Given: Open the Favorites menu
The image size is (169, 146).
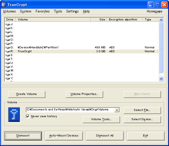Looking at the screenshot, I should 43,11.
